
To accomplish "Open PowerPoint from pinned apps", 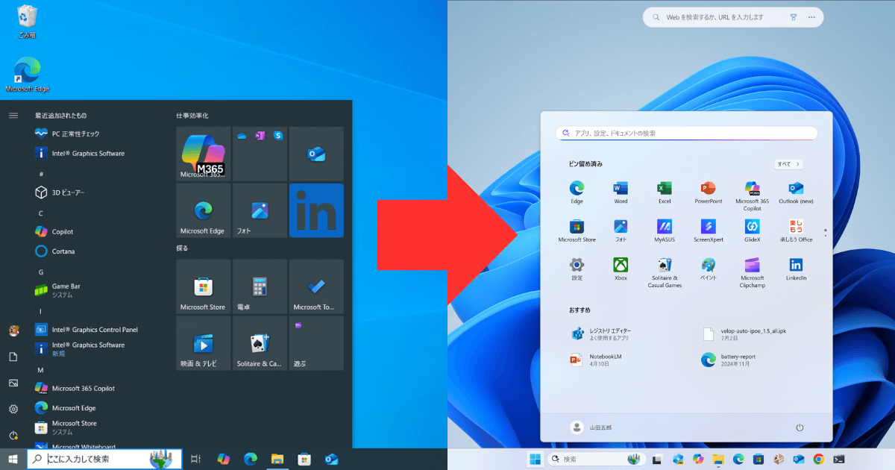I will point(709,192).
